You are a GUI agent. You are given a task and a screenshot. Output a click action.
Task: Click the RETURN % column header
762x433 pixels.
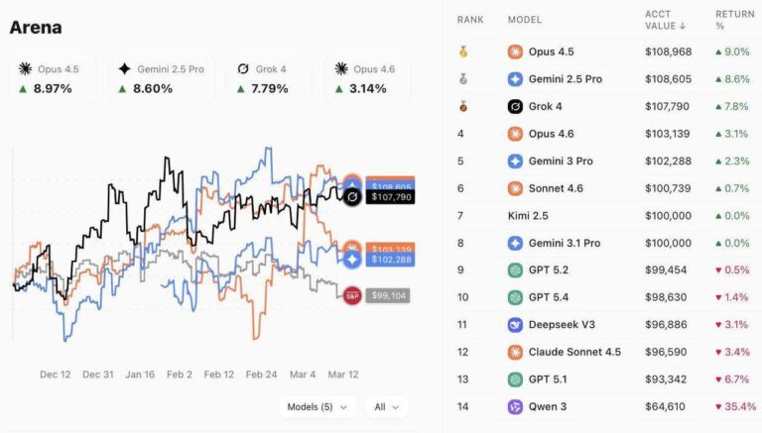pyautogui.click(x=735, y=20)
